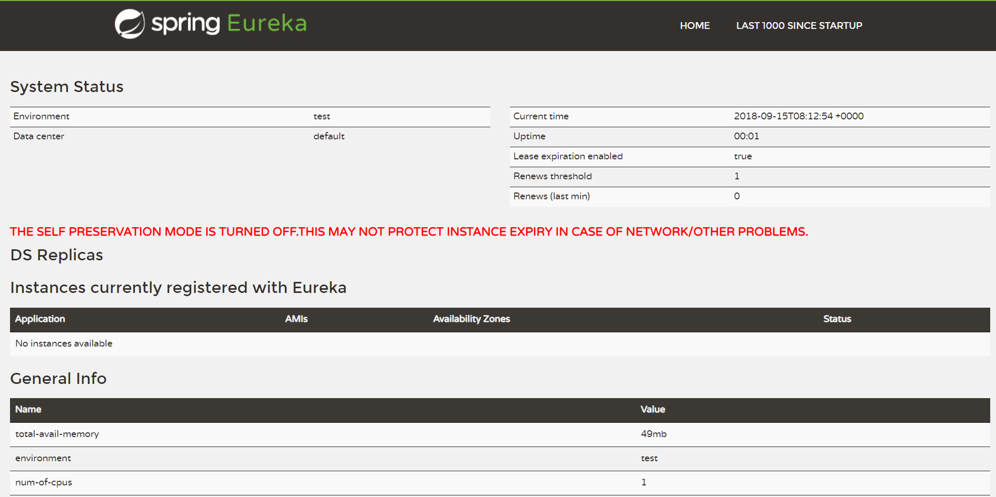Click the total-avail-memory row name
Screen dimensions: 996x497
[x=57, y=434]
